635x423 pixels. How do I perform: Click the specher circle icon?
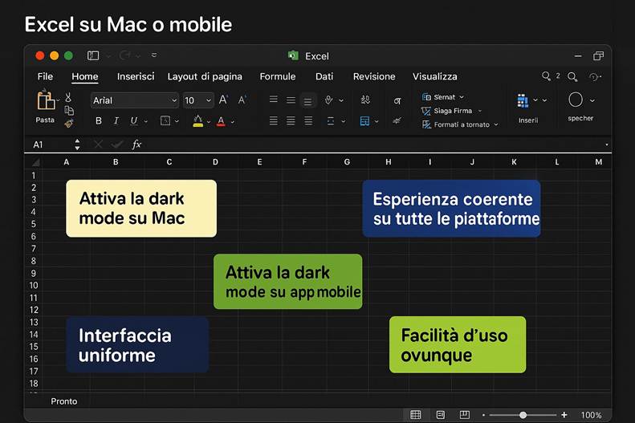(x=576, y=100)
